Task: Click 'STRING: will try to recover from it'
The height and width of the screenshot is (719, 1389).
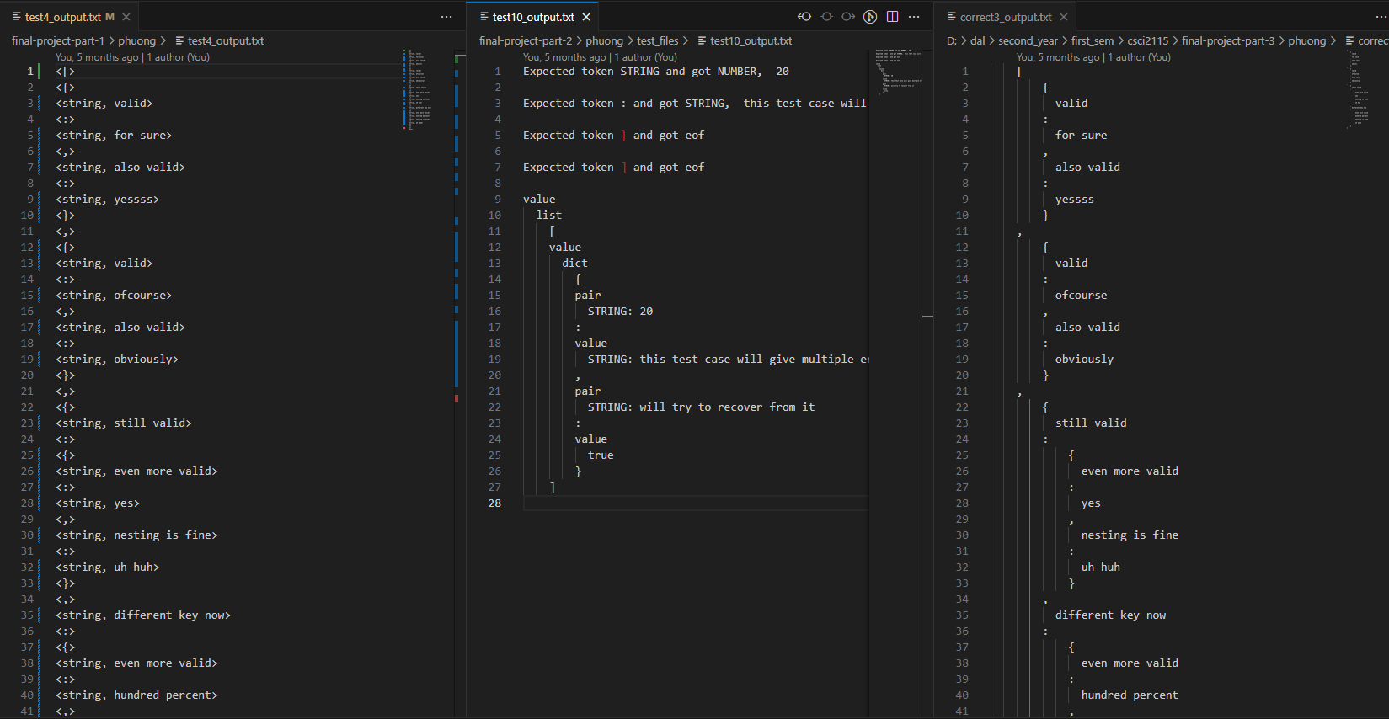Action: pyautogui.click(x=701, y=407)
